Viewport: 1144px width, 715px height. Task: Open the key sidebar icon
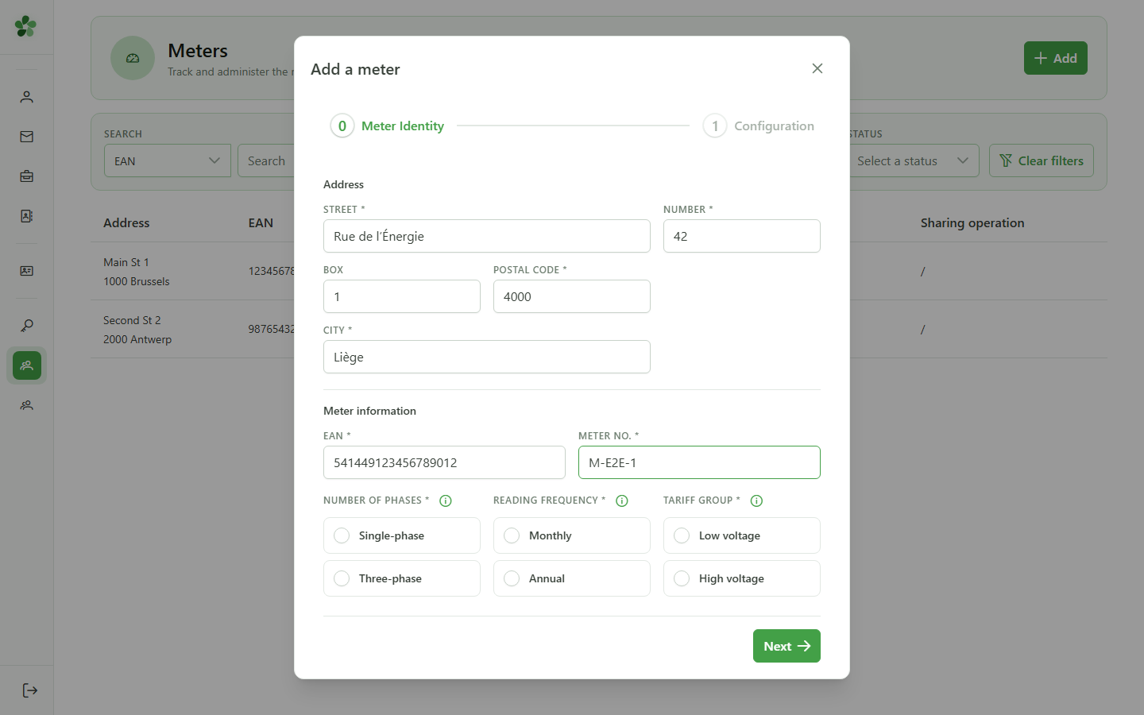[27, 326]
